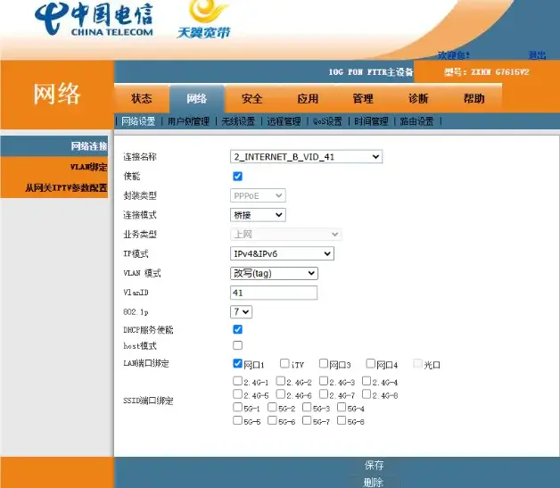This screenshot has height=488, width=560.
Task: Open the 802.1p priority dropdown
Action: (241, 312)
